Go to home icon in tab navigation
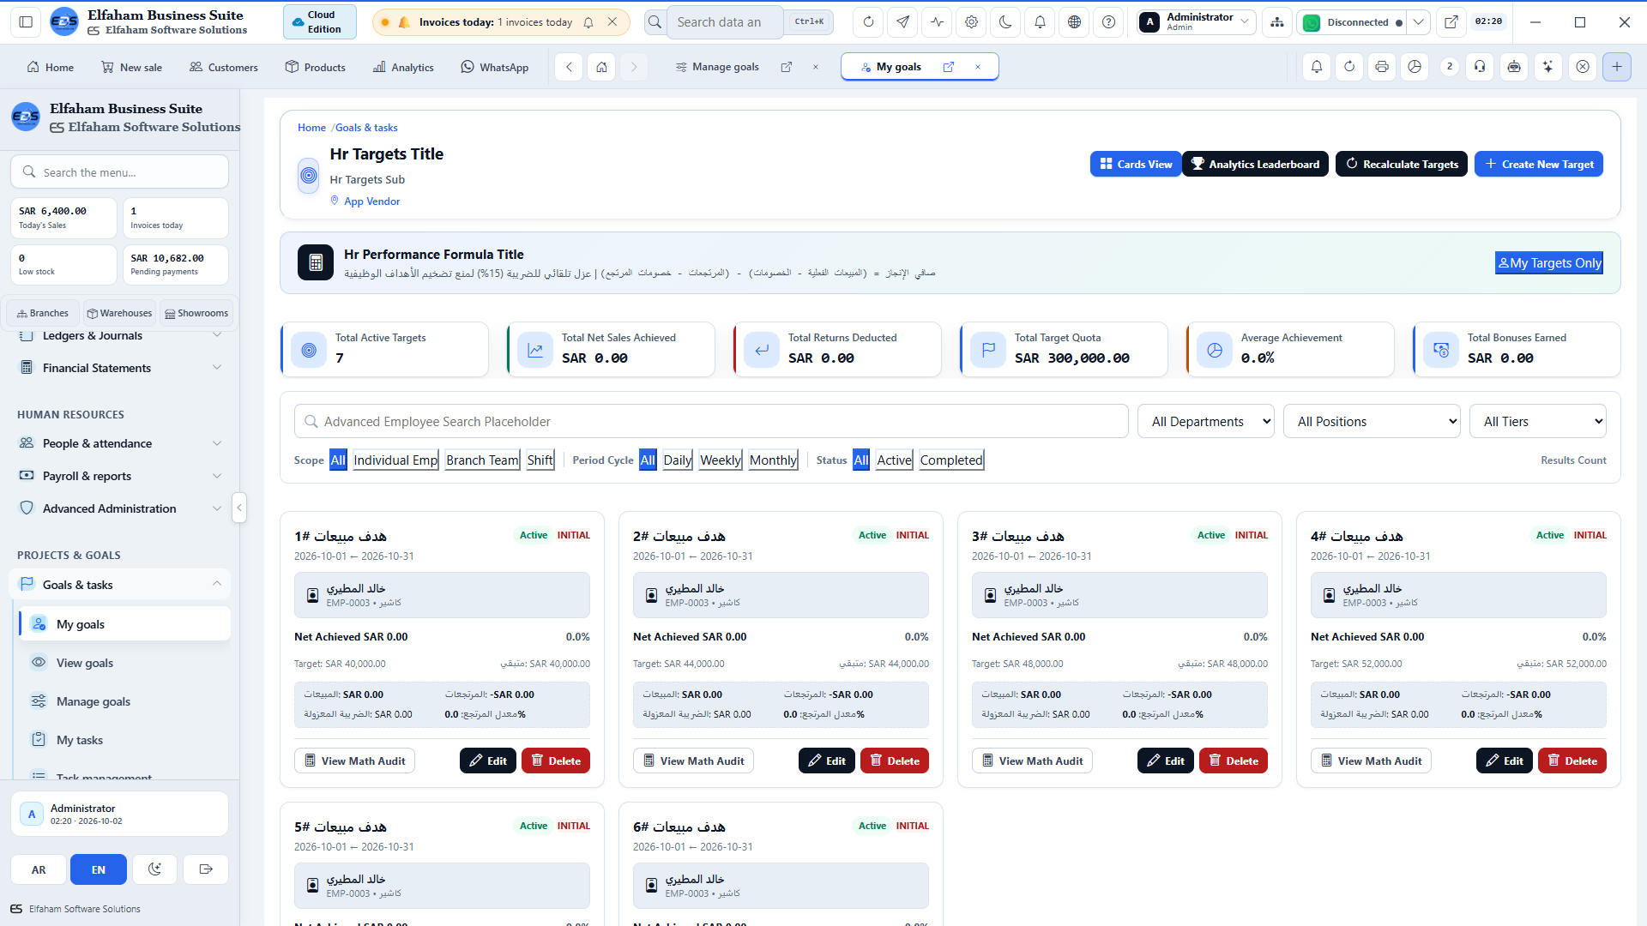The width and height of the screenshot is (1647, 926). point(601,67)
